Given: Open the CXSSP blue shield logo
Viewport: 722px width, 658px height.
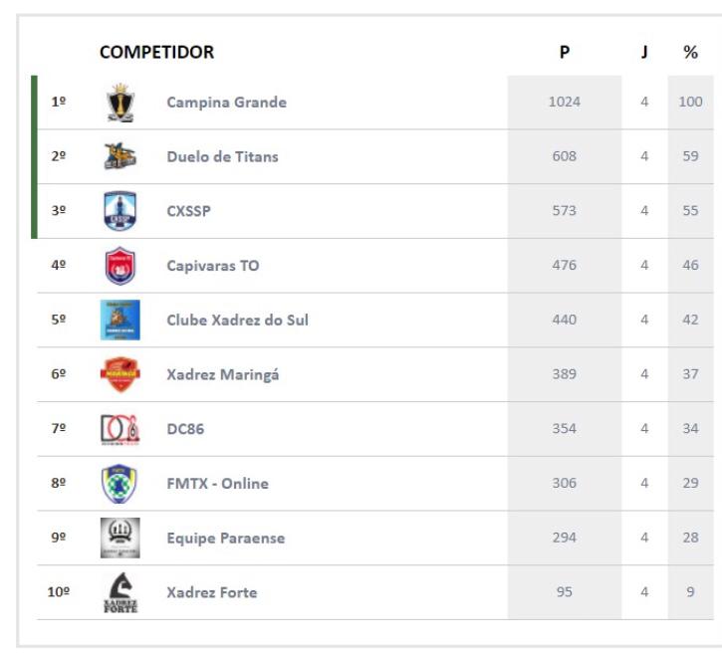Looking at the screenshot, I should [x=120, y=211].
